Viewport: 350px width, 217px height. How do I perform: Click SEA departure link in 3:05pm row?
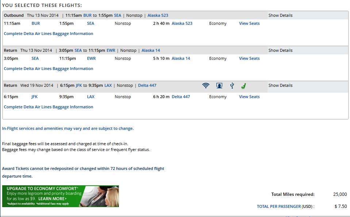tap(35, 58)
